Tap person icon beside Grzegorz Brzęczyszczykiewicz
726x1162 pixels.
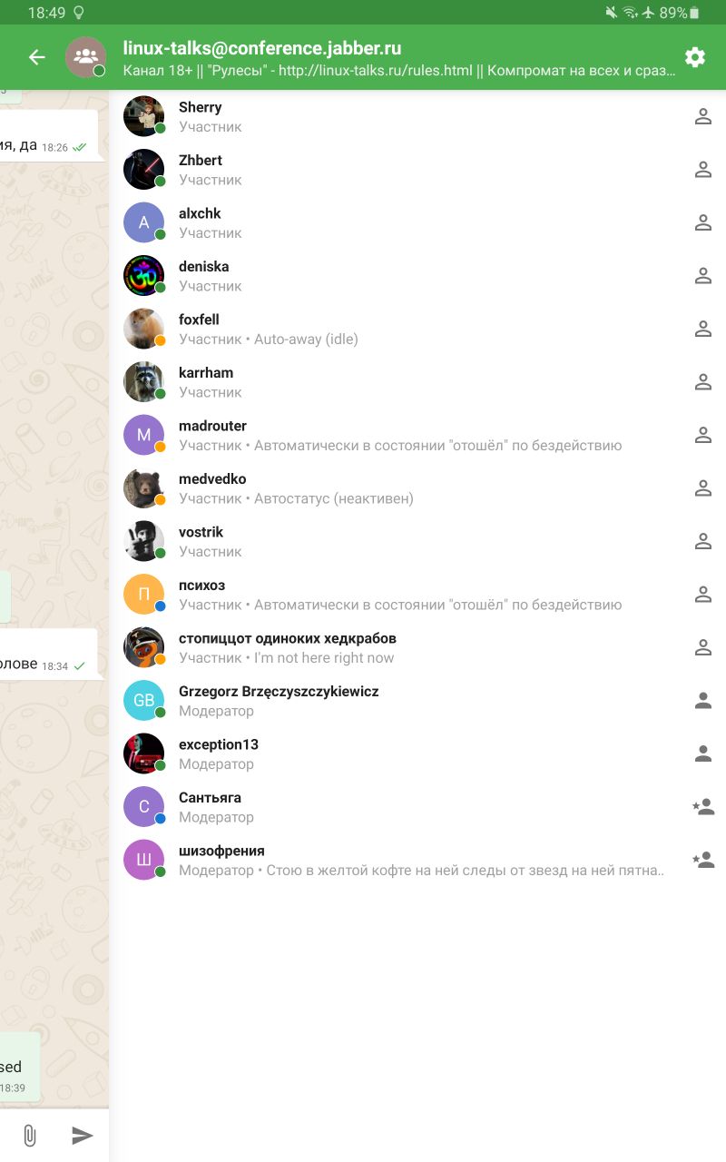point(702,700)
